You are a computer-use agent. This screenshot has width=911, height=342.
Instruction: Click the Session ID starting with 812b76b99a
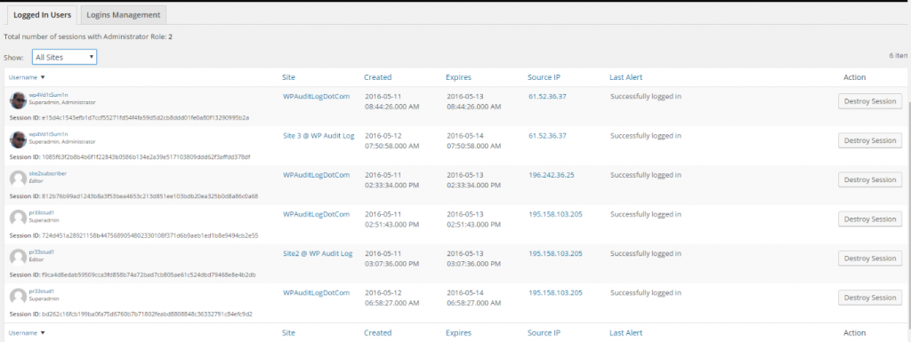[x=149, y=196]
